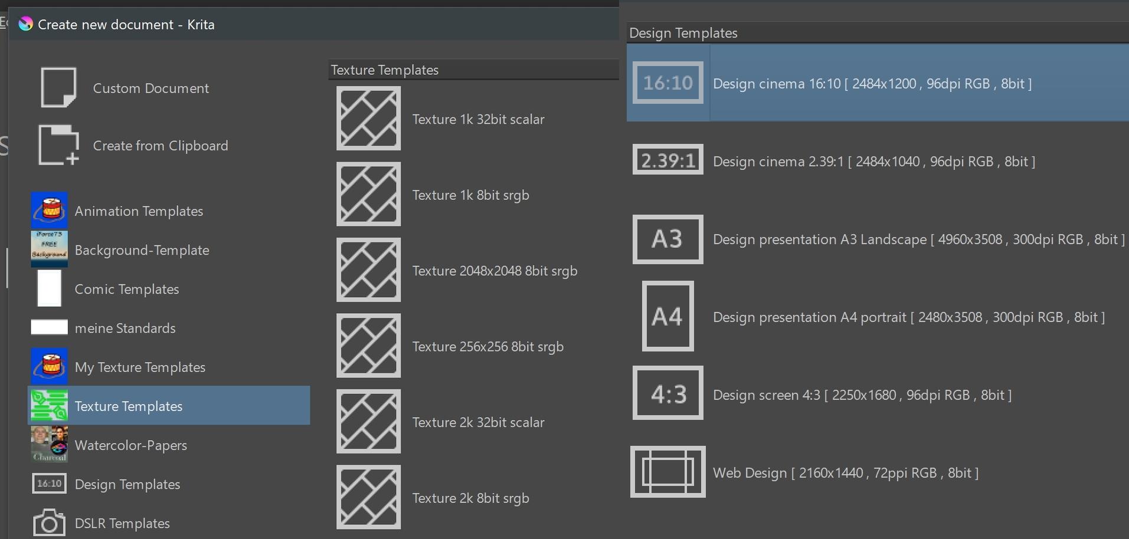This screenshot has height=539, width=1129.
Task: Pick the Texture 256x256 8bit srgb thumbnail
Action: (368, 346)
